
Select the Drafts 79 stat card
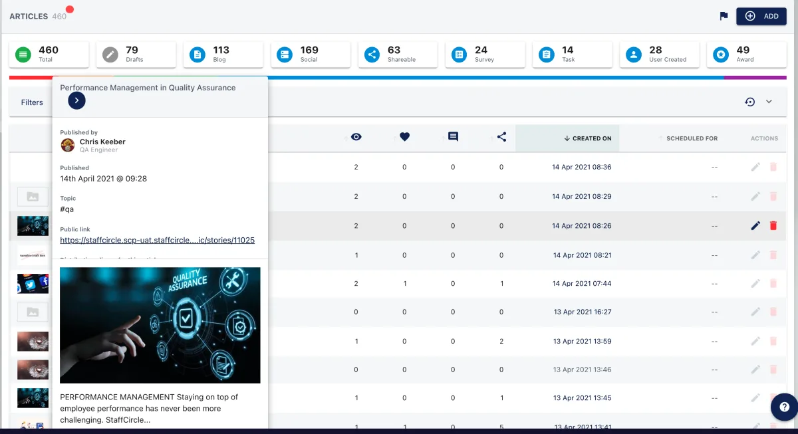[136, 54]
